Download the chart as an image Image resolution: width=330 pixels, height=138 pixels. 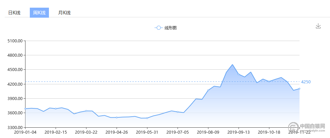(318, 26)
